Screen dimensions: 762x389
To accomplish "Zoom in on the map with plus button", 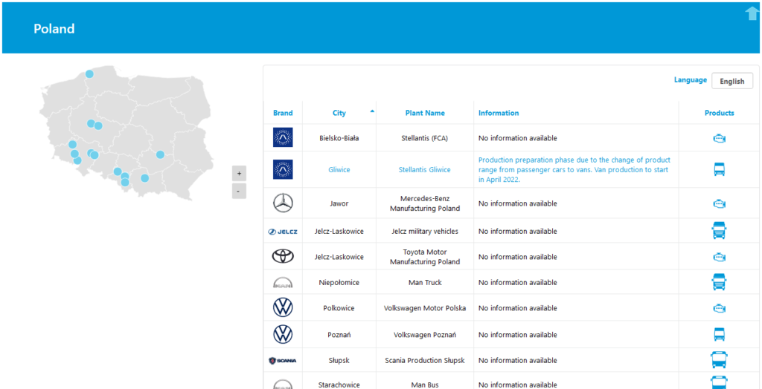I will pos(239,173).
